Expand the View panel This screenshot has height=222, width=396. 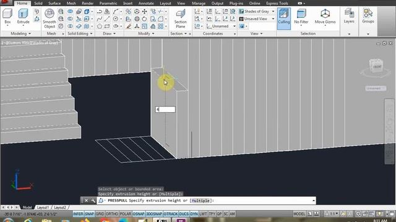tap(256, 33)
